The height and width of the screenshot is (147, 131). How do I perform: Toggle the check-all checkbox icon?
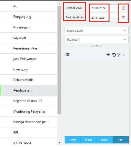(119, 55)
